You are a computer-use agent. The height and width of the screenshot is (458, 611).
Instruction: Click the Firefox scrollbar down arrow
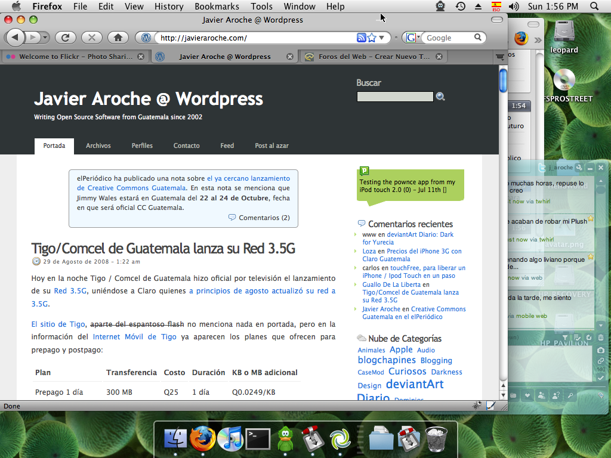click(x=503, y=395)
